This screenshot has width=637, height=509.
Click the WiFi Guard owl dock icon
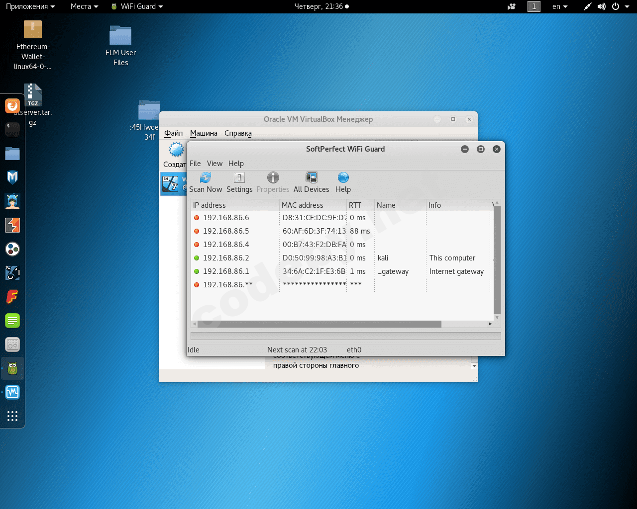coord(12,369)
